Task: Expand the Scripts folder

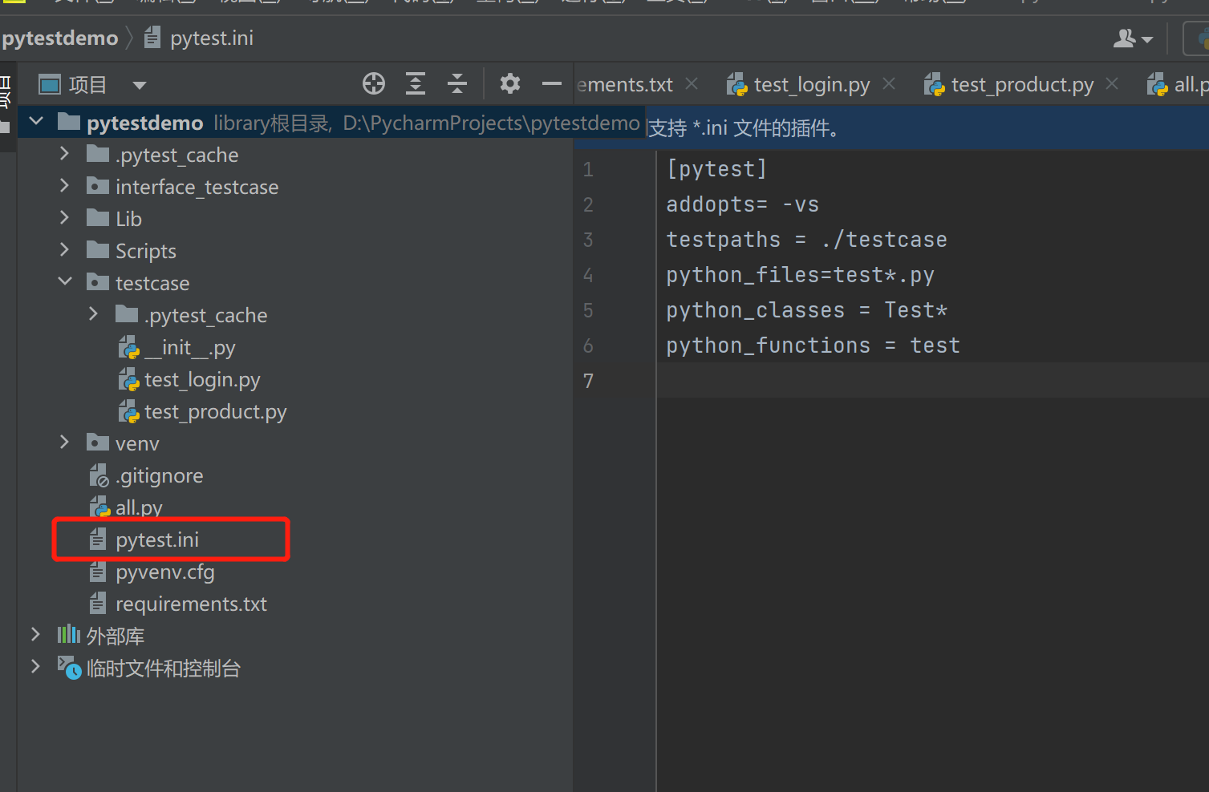Action: coord(65,250)
